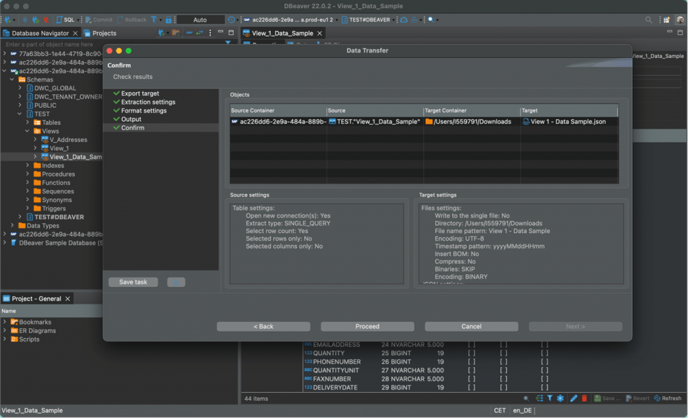Click the Collapse all icon in Navigator toolbar
Image resolution: width=690 pixels, height=419 pixels.
pos(189,33)
